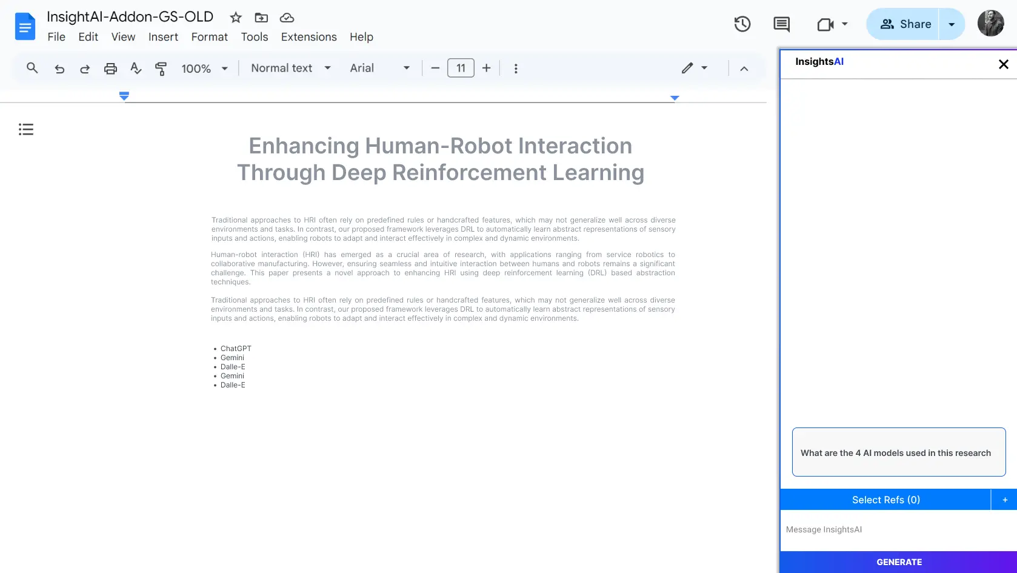Screen dimensions: 1017x573
Task: Click the search magnifier icon in toolbar
Action: (32, 69)
